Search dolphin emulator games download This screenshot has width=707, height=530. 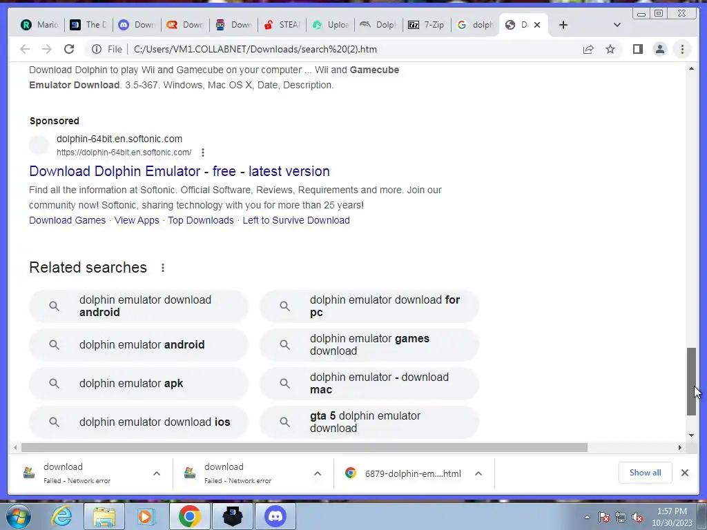coord(369,345)
